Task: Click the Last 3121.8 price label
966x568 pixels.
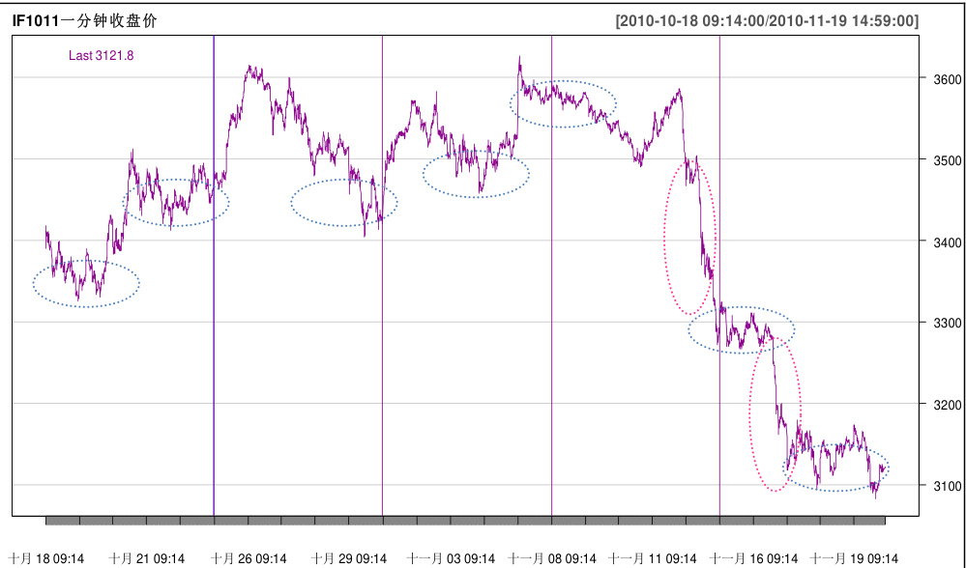Action: 101,56
